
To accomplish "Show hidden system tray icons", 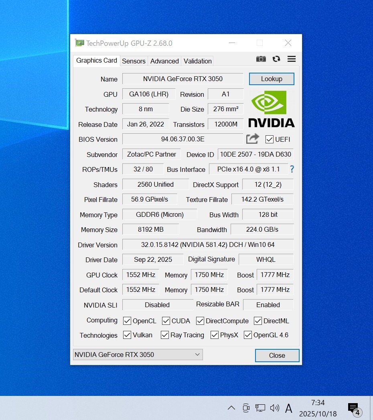I will pyautogui.click(x=231, y=408).
